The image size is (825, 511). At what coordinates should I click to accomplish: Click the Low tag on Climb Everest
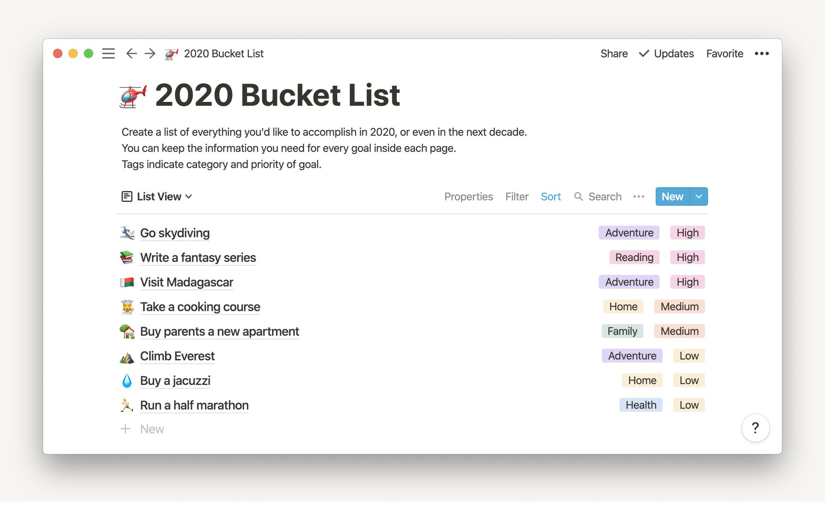pos(689,356)
